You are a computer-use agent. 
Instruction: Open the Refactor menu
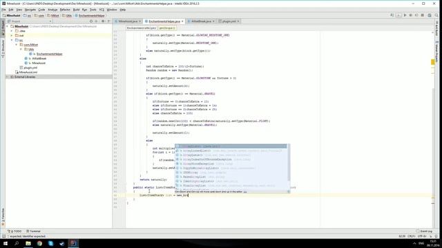[65, 10]
